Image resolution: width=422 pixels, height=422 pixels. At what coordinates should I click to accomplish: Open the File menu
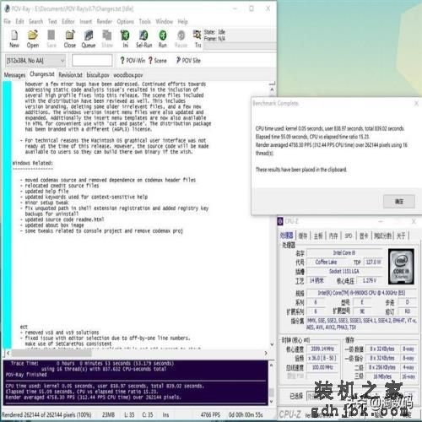pyautogui.click(x=8, y=21)
